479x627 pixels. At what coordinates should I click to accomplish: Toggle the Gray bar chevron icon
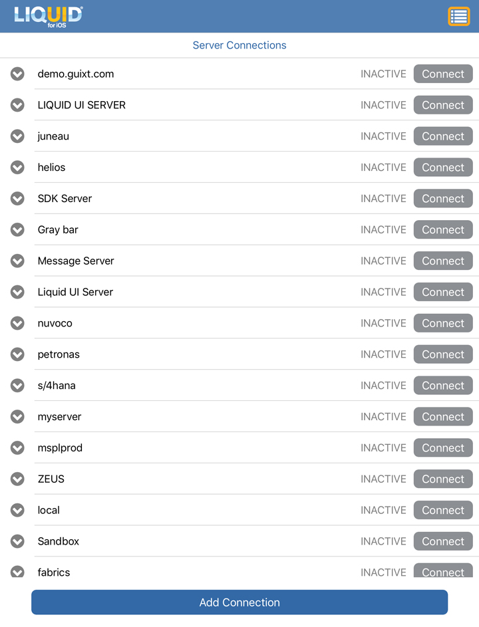pyautogui.click(x=17, y=230)
